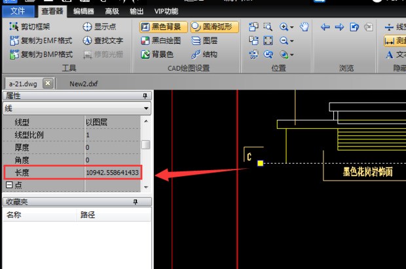Switch to the New2.dxf document tab
The height and width of the screenshot is (269, 406).
pyautogui.click(x=84, y=84)
